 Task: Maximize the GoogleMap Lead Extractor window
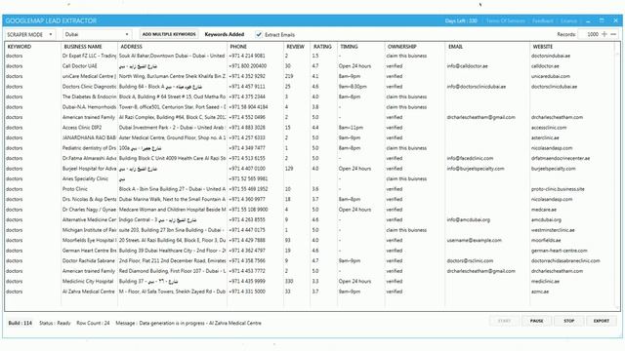[x=602, y=20]
